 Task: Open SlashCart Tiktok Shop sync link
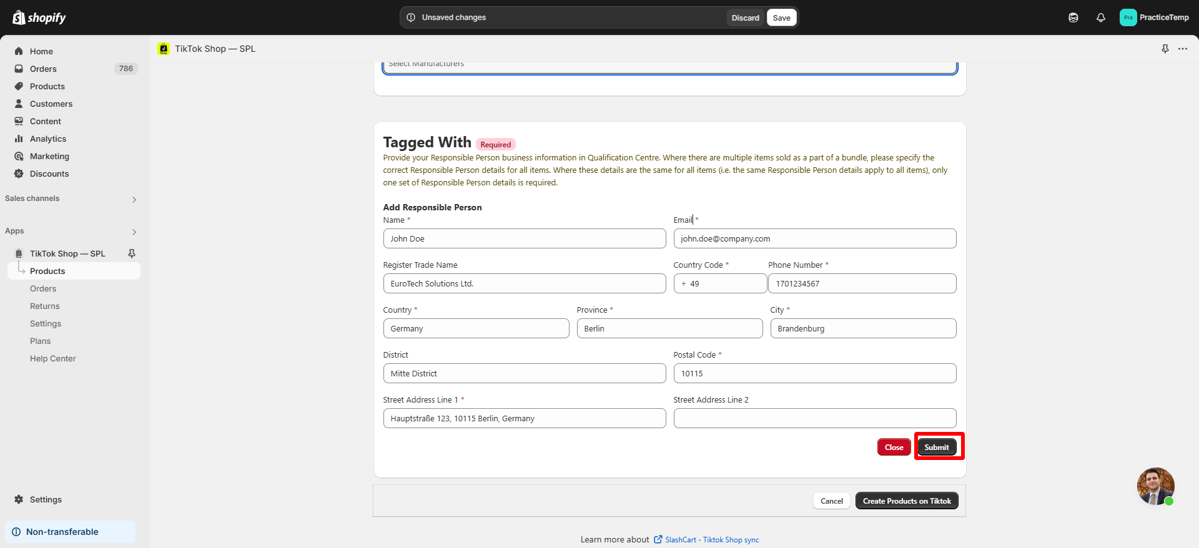(x=711, y=540)
